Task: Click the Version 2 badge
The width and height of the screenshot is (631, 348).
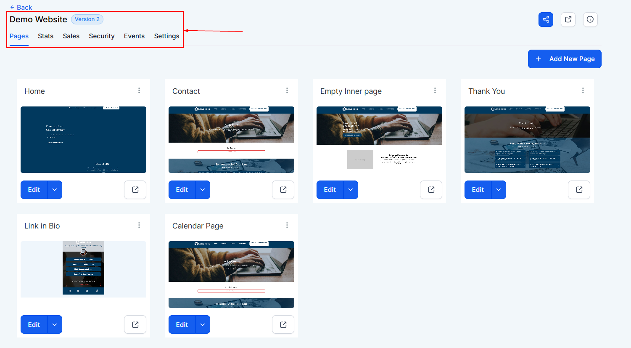Action: tap(87, 19)
